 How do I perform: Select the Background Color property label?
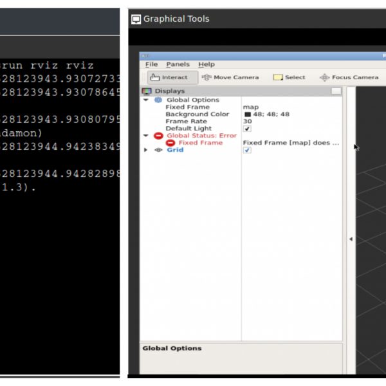(x=198, y=115)
